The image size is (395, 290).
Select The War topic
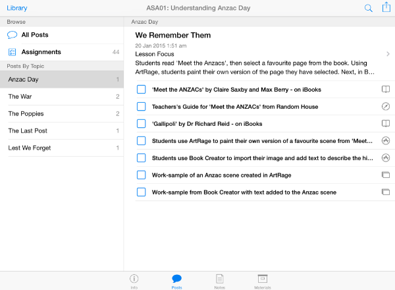[62, 97]
